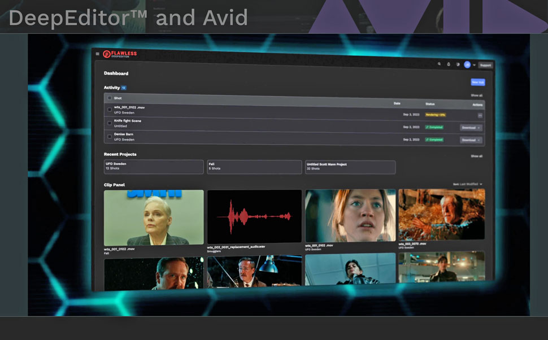Image resolution: width=548 pixels, height=340 pixels.
Task: Click the Knife fight Scene shot name
Action: (x=128, y=120)
